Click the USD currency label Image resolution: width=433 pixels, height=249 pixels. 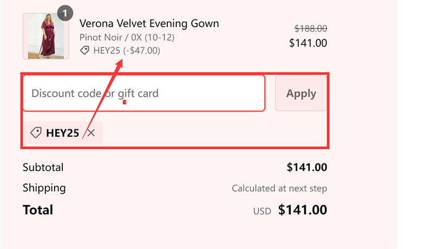262,211
